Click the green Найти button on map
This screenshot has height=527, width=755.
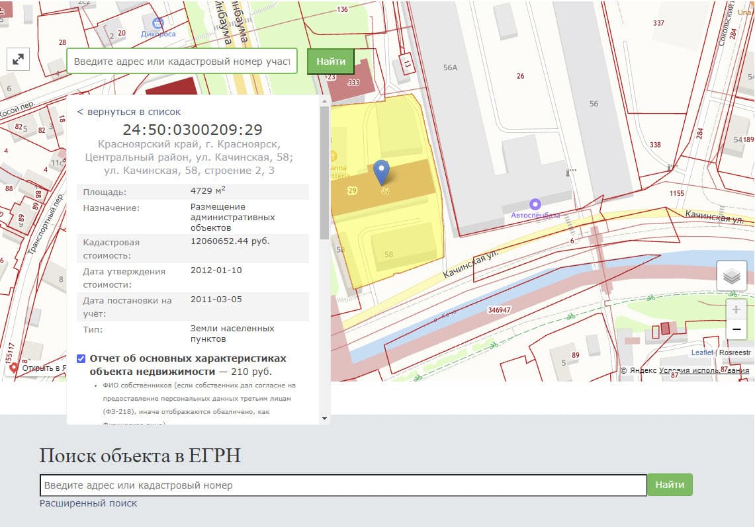click(x=330, y=61)
